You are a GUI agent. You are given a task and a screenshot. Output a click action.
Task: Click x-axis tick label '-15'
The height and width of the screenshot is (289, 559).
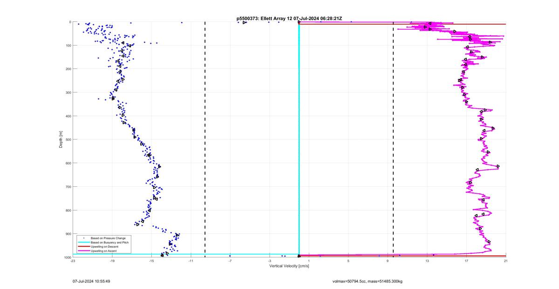(151, 261)
